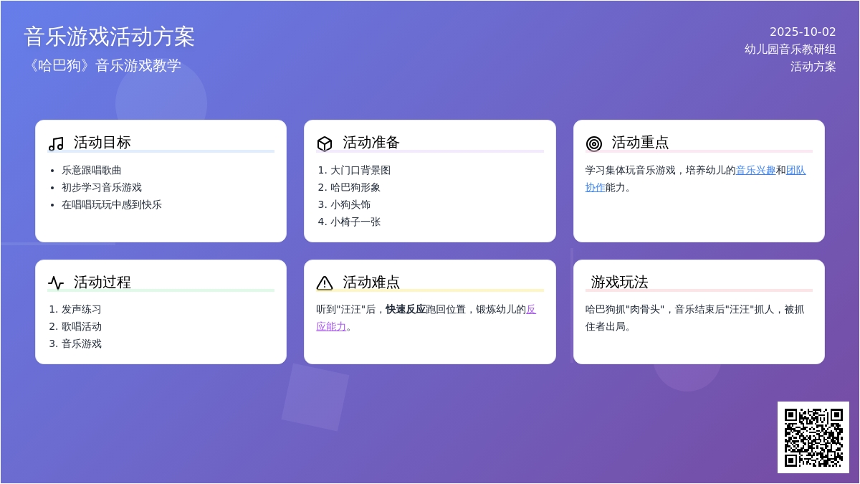Click the warning triangle icon beside 活动难点
The width and height of the screenshot is (860, 484).
(325, 283)
